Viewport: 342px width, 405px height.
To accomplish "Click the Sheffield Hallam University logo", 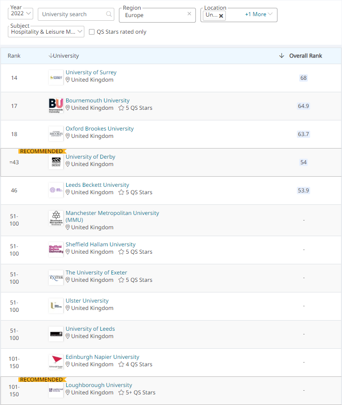I will (x=56, y=250).
